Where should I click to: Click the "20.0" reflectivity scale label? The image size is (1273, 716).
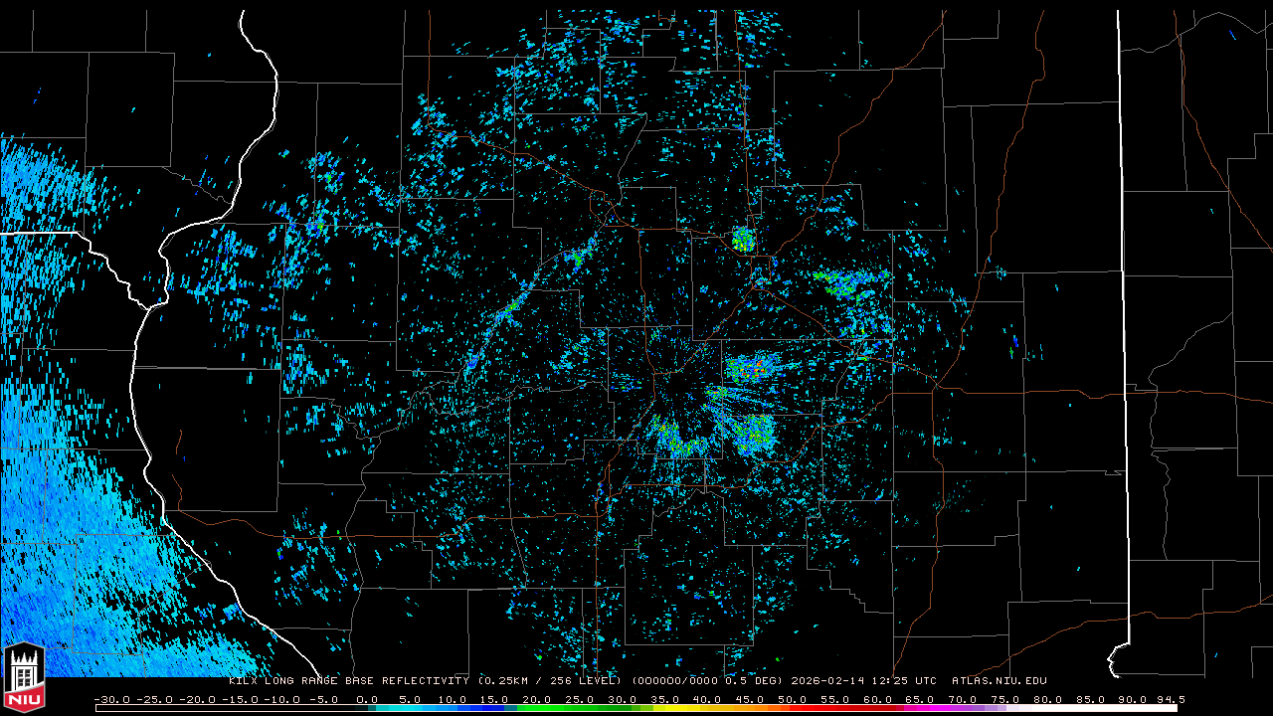[x=537, y=699]
